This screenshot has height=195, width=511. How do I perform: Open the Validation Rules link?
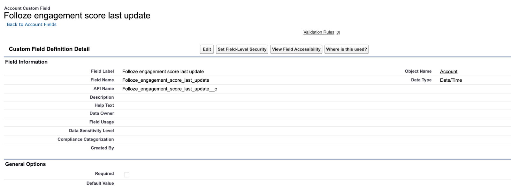coord(318,32)
